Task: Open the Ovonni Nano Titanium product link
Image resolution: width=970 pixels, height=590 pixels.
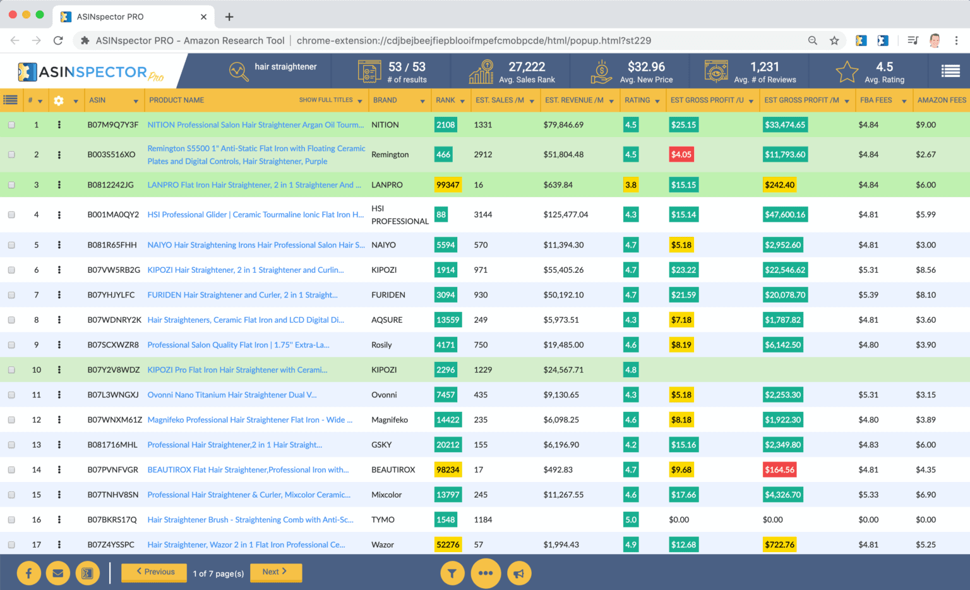Action: pos(232,395)
